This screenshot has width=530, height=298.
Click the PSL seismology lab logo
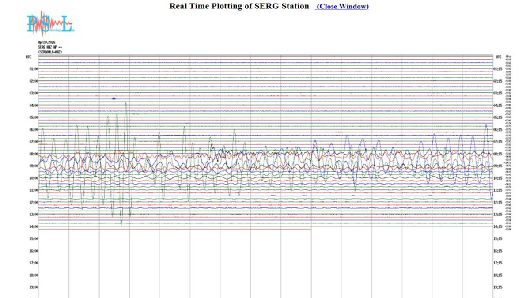[x=49, y=24]
